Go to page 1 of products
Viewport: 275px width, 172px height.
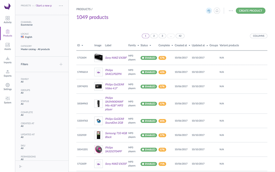pos(145,36)
